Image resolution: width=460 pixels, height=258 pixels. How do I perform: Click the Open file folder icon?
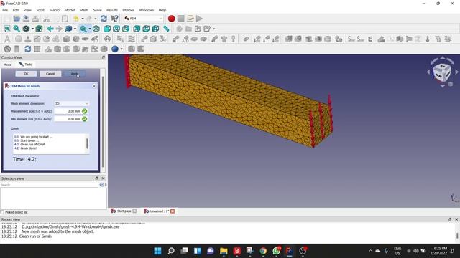pyautogui.click(x=17, y=19)
